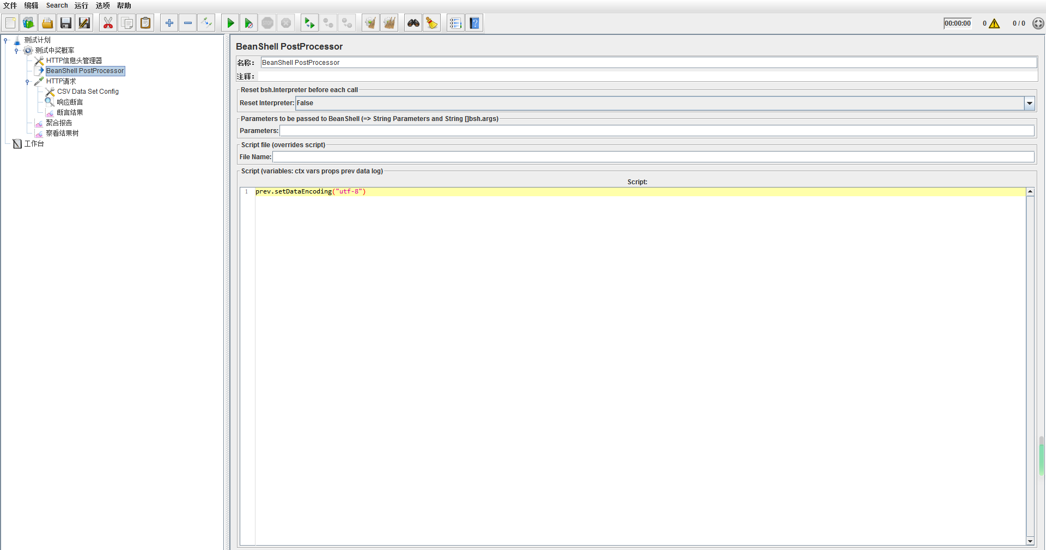1046x550 pixels.
Task: Open the Search menu
Action: [x=57, y=5]
